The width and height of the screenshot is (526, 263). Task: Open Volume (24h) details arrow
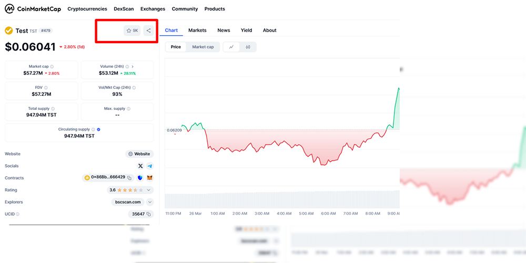(x=133, y=66)
